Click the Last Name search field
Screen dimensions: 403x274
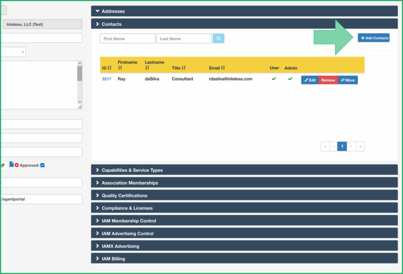tap(184, 38)
